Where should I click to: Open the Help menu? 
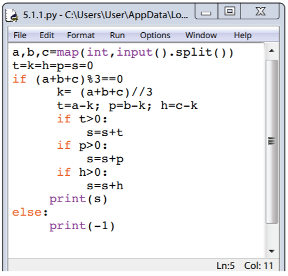[243, 35]
